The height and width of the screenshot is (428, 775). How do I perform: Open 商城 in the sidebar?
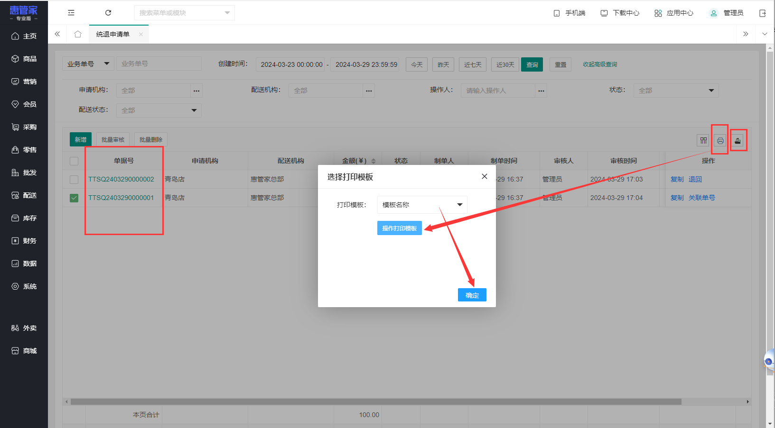(24, 351)
